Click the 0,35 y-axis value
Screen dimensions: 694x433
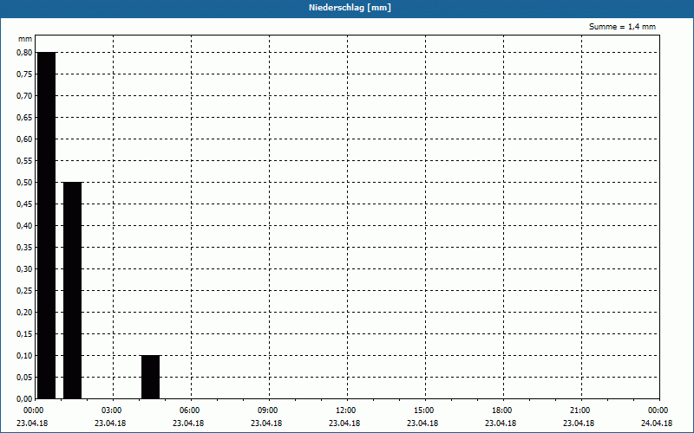tap(24, 247)
